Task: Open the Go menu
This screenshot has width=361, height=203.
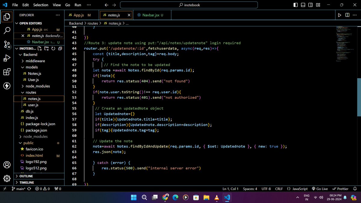Action: [x=68, y=5]
